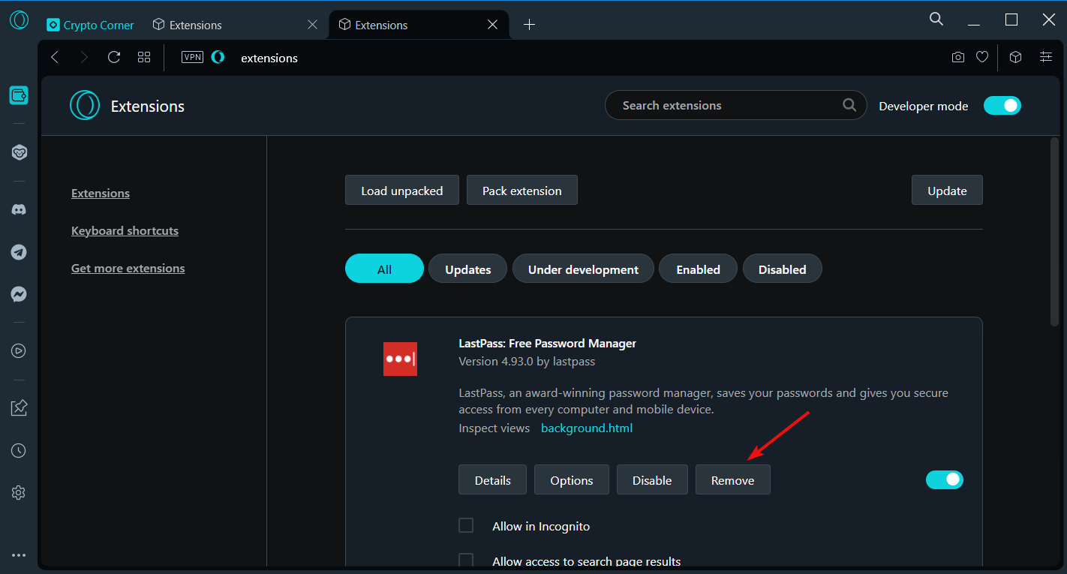Click the magnifier in Search extensions box
The height and width of the screenshot is (574, 1067).
pyautogui.click(x=849, y=105)
